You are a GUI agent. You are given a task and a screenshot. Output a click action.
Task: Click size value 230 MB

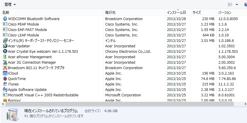[x=208, y=19]
